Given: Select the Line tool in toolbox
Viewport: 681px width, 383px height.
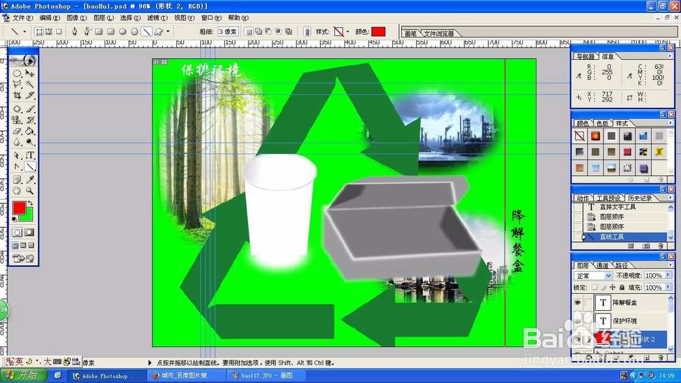Looking at the screenshot, I should click(29, 166).
